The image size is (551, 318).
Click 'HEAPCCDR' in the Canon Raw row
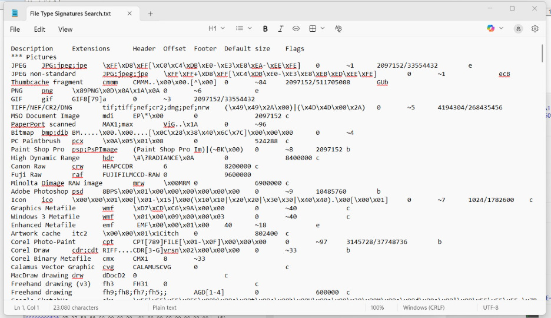118,166
